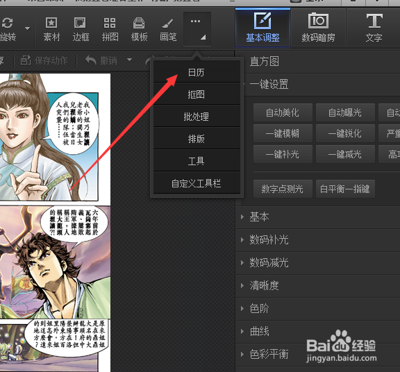This screenshot has width=400, height=372.
Task: Click the 数字点测光 button
Action: [283, 189]
